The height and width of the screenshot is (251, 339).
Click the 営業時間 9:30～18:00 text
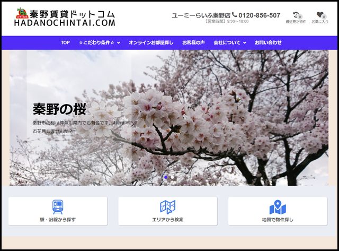(227, 21)
